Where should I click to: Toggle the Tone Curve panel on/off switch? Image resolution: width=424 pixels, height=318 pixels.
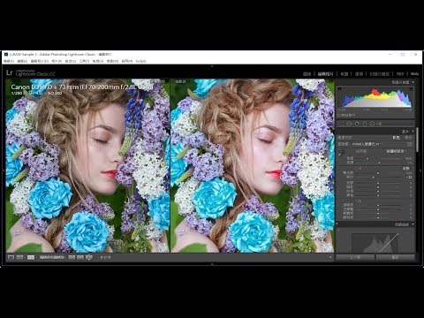pos(337,224)
